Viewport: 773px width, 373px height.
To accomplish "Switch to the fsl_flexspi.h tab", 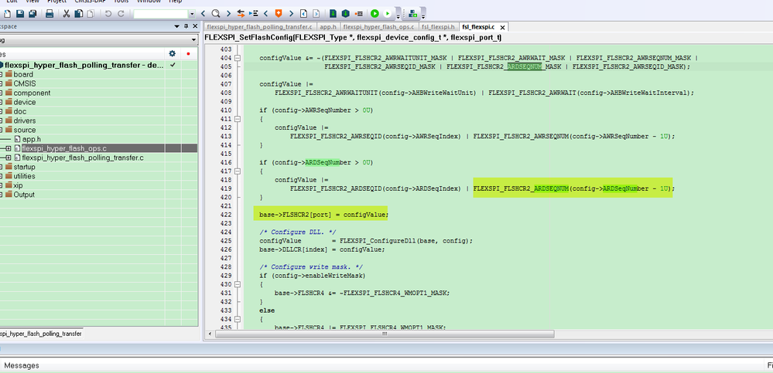I will pyautogui.click(x=438, y=27).
